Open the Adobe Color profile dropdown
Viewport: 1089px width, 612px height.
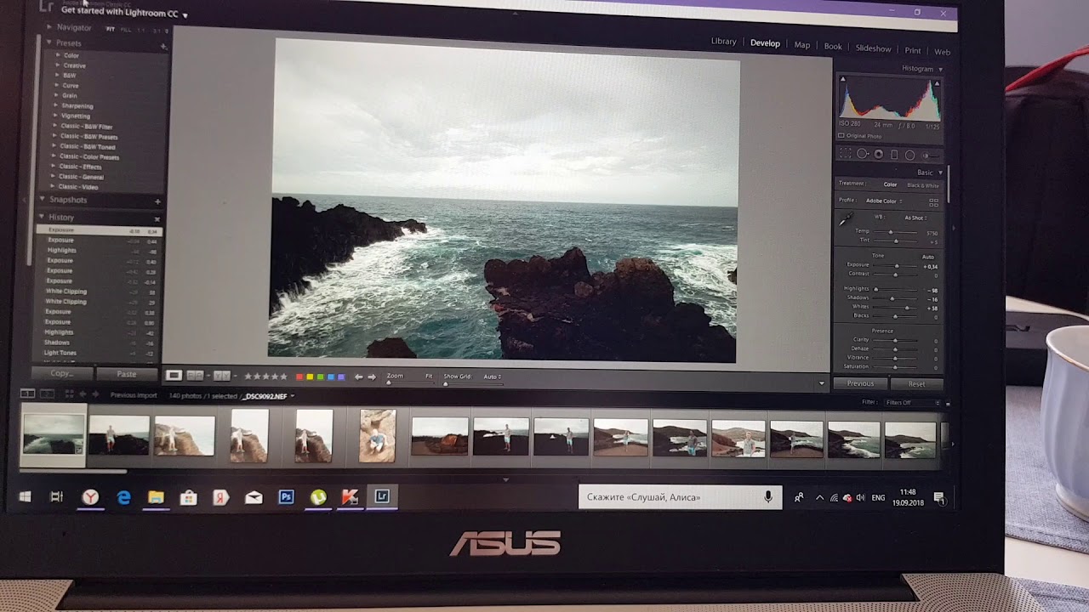pos(883,201)
